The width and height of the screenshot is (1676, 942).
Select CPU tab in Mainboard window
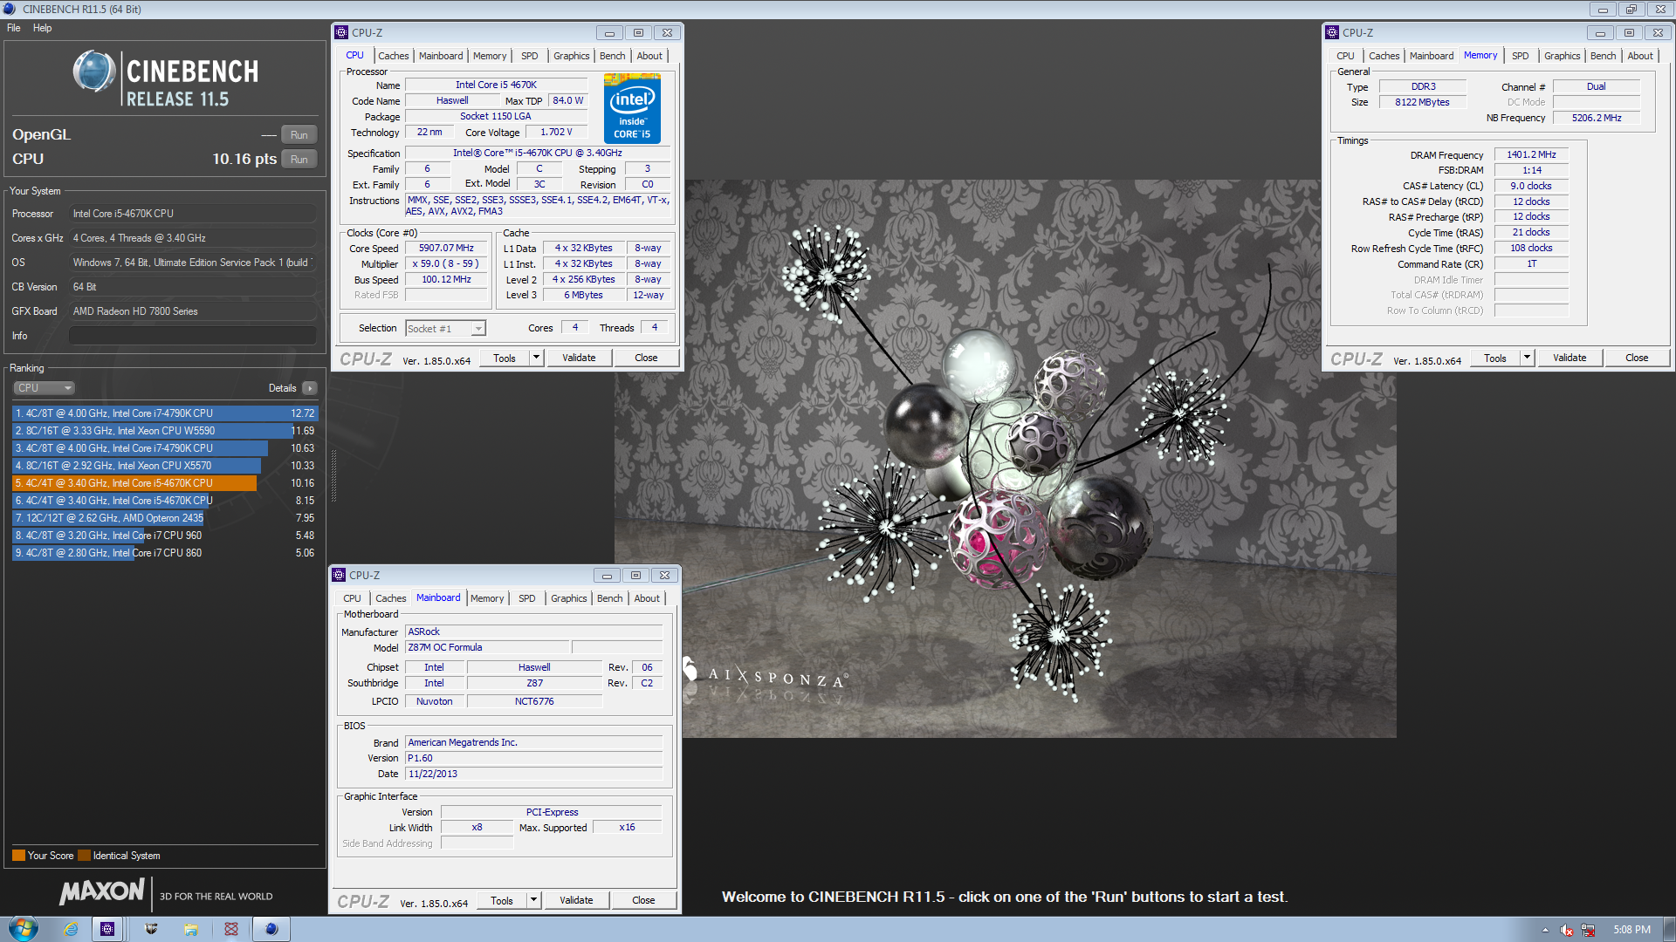[x=352, y=598]
